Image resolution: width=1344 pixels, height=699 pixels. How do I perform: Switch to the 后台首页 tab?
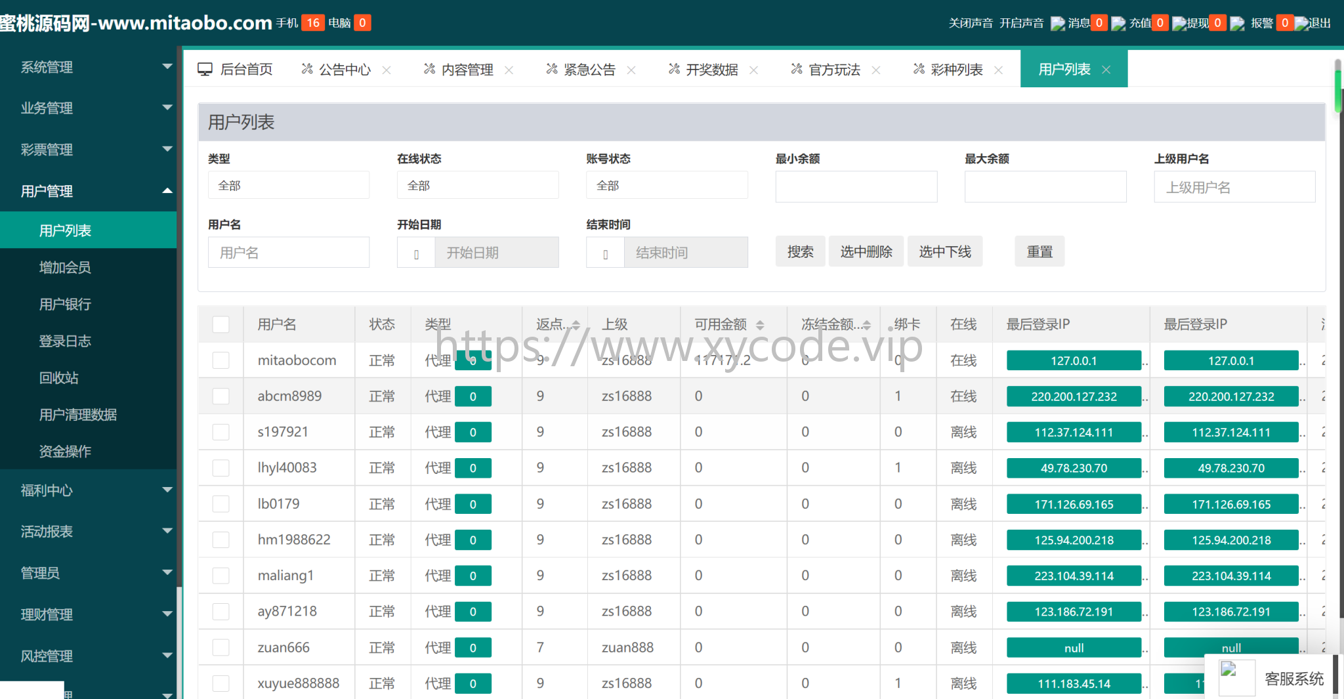(236, 69)
